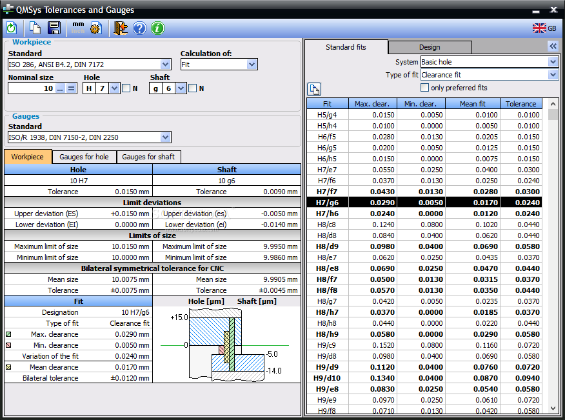Click the nominal size ellipsis button
Viewport: 565px width, 420px height.
(60, 88)
